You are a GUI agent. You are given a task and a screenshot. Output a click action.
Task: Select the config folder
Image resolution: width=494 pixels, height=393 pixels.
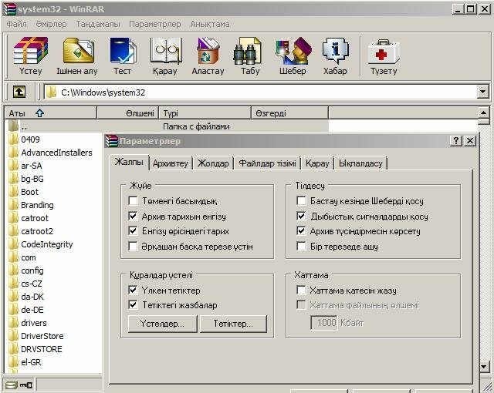click(x=26, y=270)
